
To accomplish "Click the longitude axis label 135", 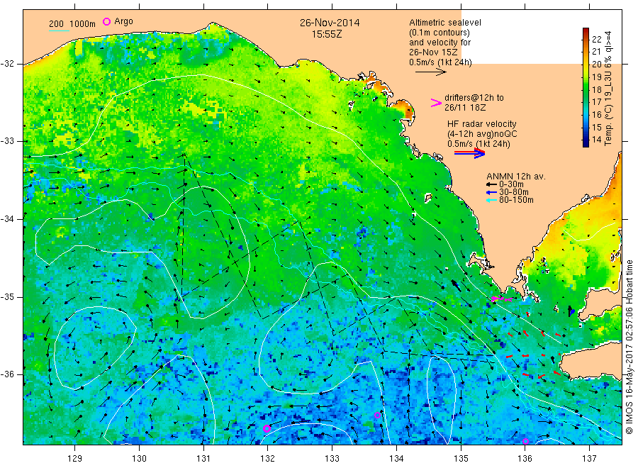I will click(461, 459).
